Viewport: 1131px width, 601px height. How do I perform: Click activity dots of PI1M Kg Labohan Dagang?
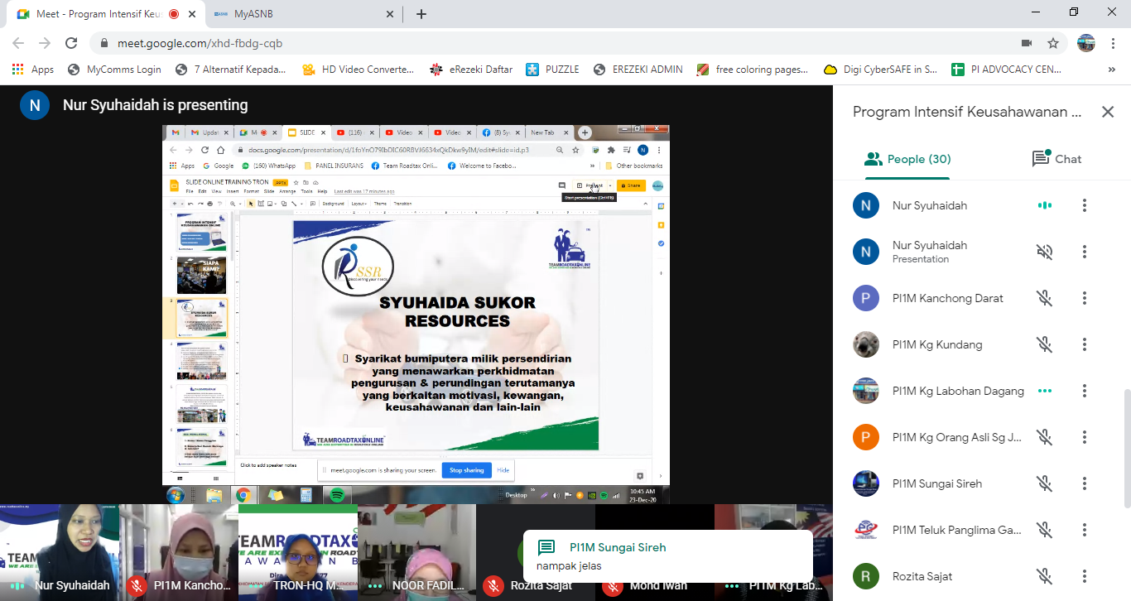click(1045, 391)
